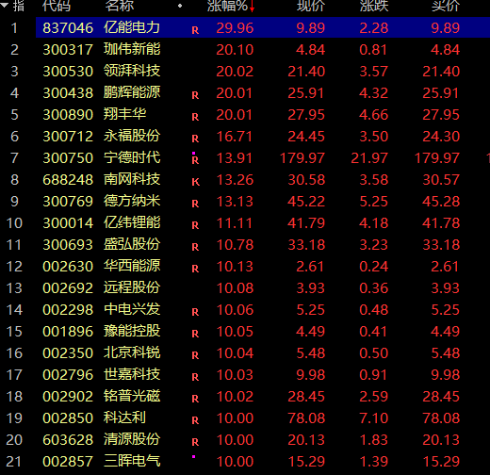Click stock code 603628
The width and height of the screenshot is (490, 475).
pyautogui.click(x=68, y=440)
